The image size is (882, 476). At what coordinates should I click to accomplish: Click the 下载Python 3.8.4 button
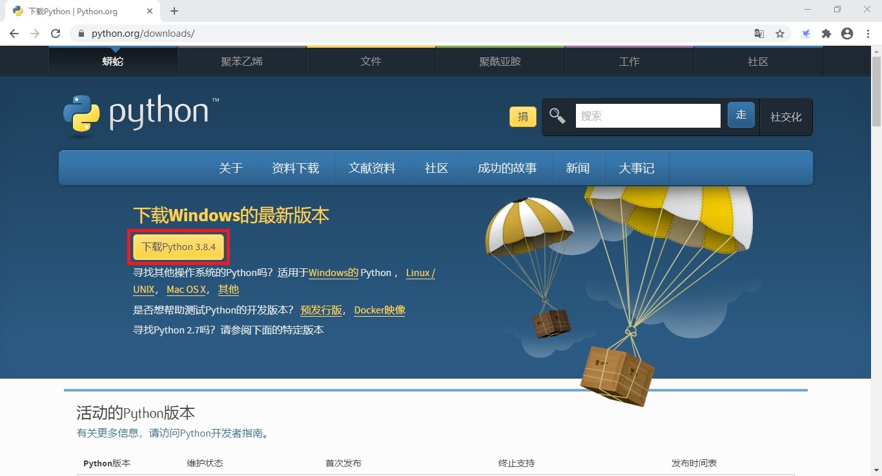(x=179, y=247)
